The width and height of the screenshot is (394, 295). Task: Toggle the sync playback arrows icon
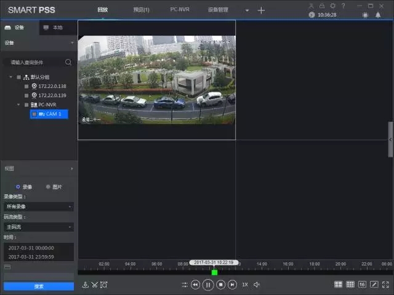pos(185,285)
